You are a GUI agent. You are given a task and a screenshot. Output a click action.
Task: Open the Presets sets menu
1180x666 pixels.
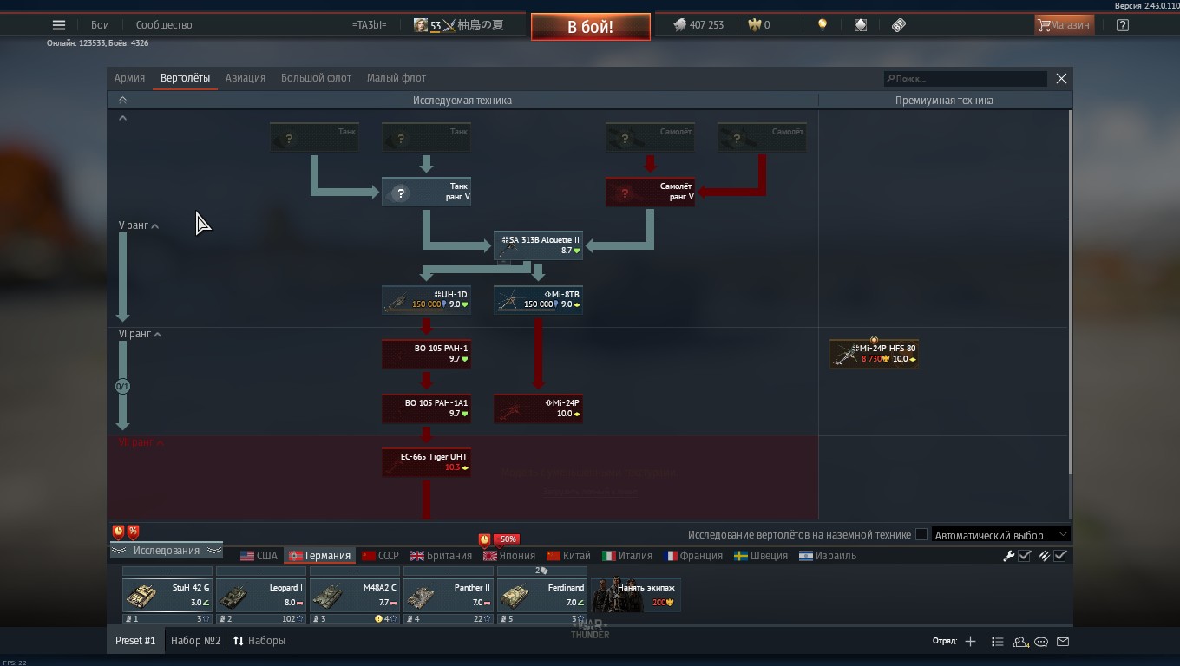click(259, 641)
